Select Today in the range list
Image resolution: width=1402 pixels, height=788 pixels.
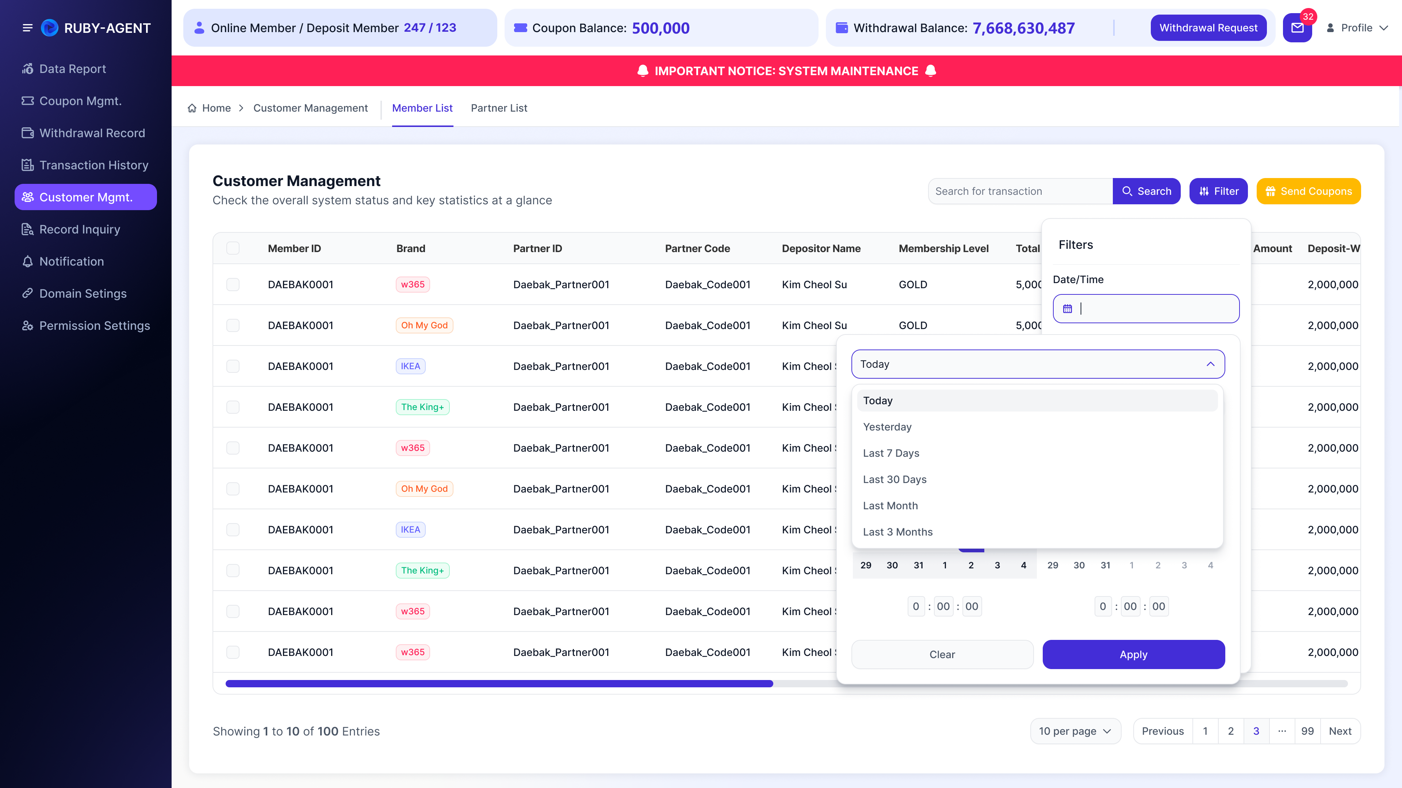pos(1037,400)
